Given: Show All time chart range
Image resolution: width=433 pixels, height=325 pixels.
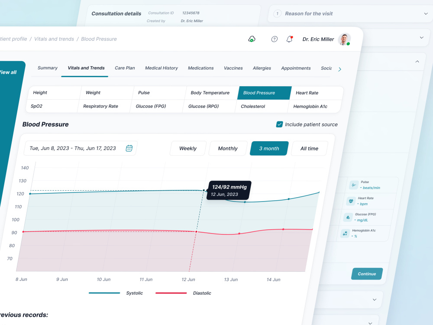Looking at the screenshot, I should click(309, 148).
